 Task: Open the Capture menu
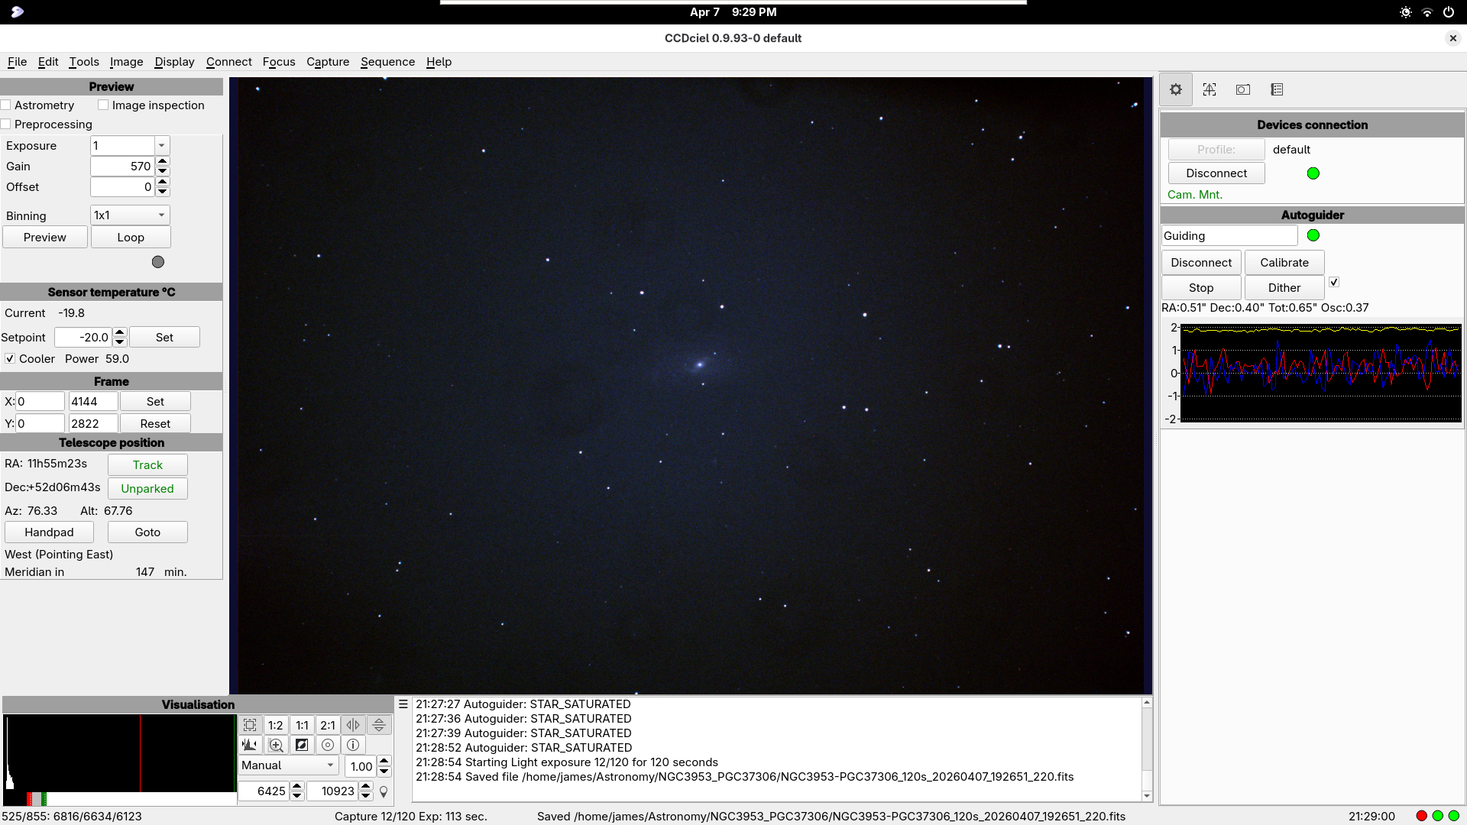(328, 62)
